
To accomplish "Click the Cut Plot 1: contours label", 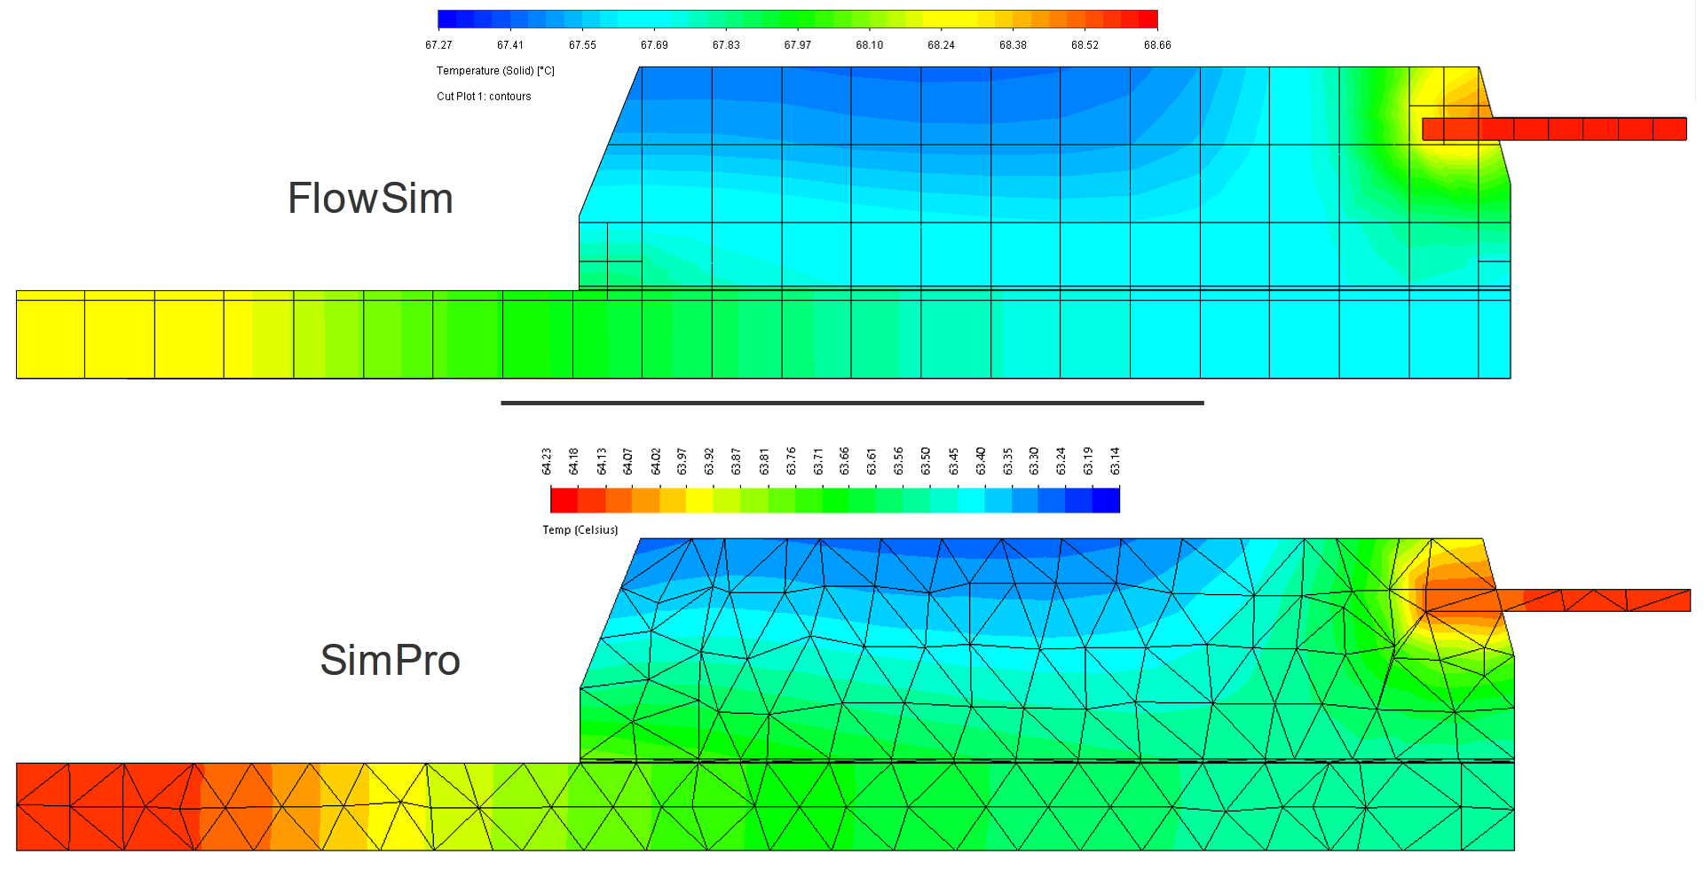I will [484, 97].
